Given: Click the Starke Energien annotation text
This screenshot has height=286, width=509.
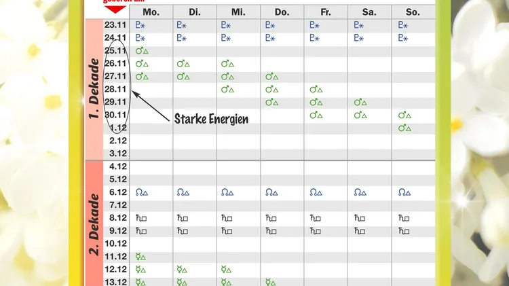Looking at the screenshot, I should click(211, 119).
